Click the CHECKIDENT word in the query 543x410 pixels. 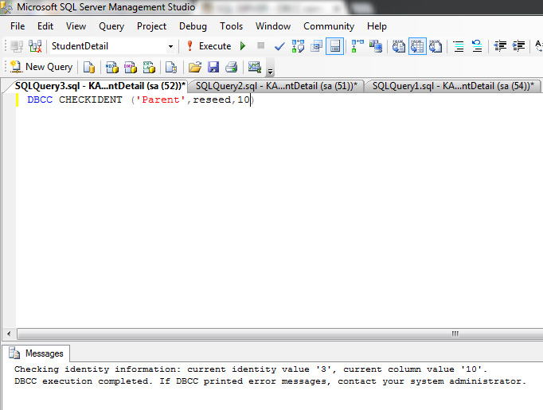(91, 100)
